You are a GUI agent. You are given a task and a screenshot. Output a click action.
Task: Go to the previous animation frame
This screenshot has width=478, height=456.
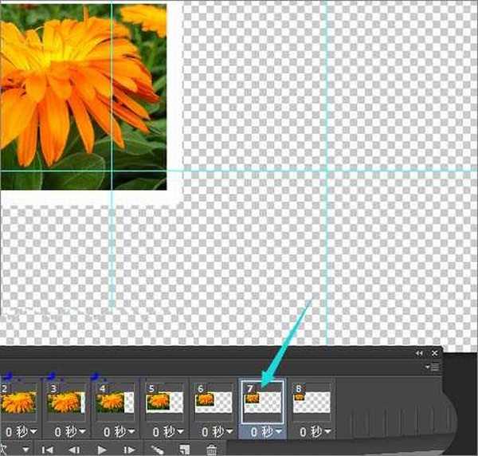tap(74, 450)
